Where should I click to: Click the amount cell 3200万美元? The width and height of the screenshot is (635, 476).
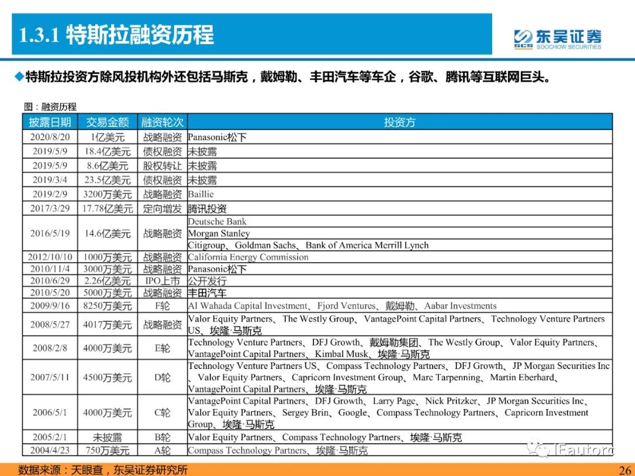pos(108,194)
